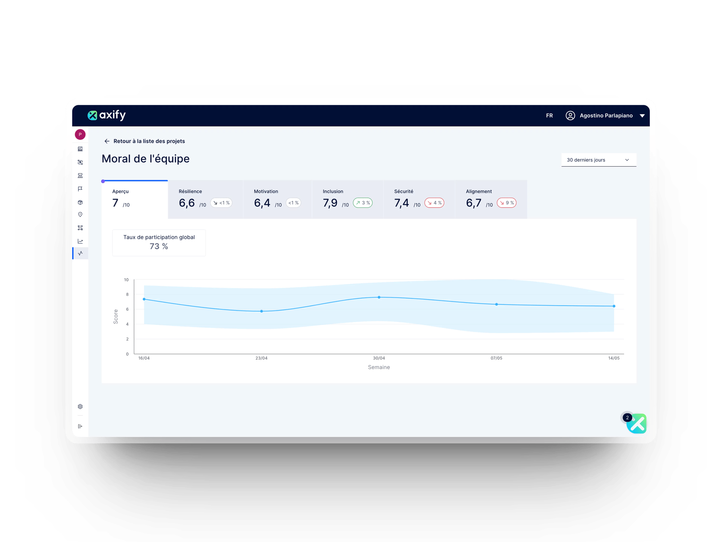Open settings gear in sidebar
This screenshot has width=722, height=542.
click(80, 406)
